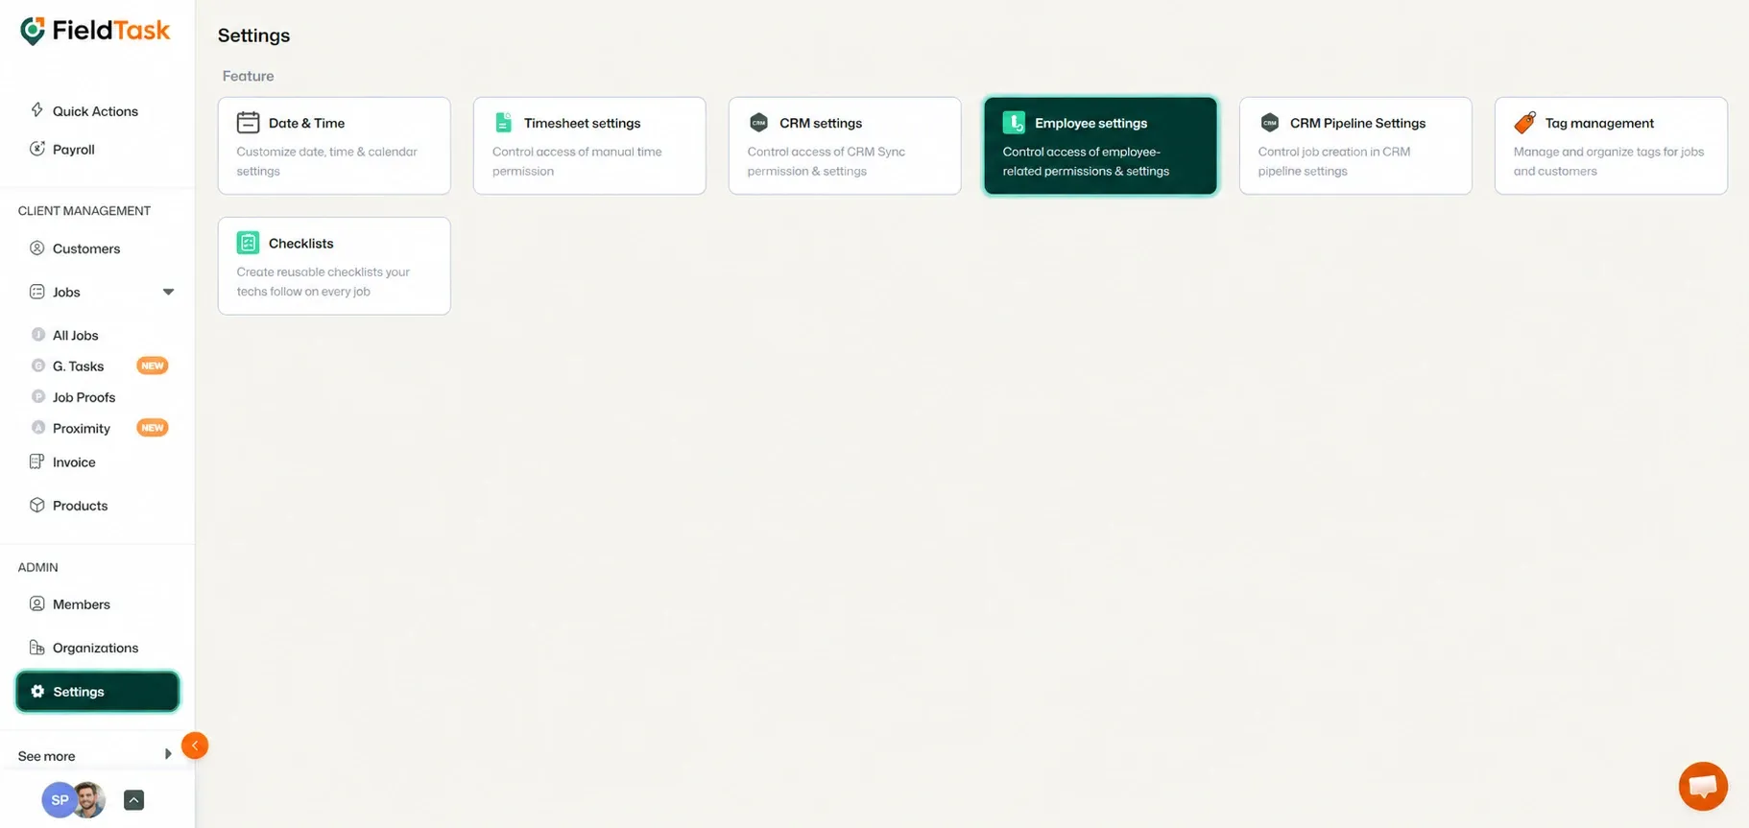Screen dimensions: 1749x828
Task: Click the Tag management tag icon
Action: (x=1524, y=123)
